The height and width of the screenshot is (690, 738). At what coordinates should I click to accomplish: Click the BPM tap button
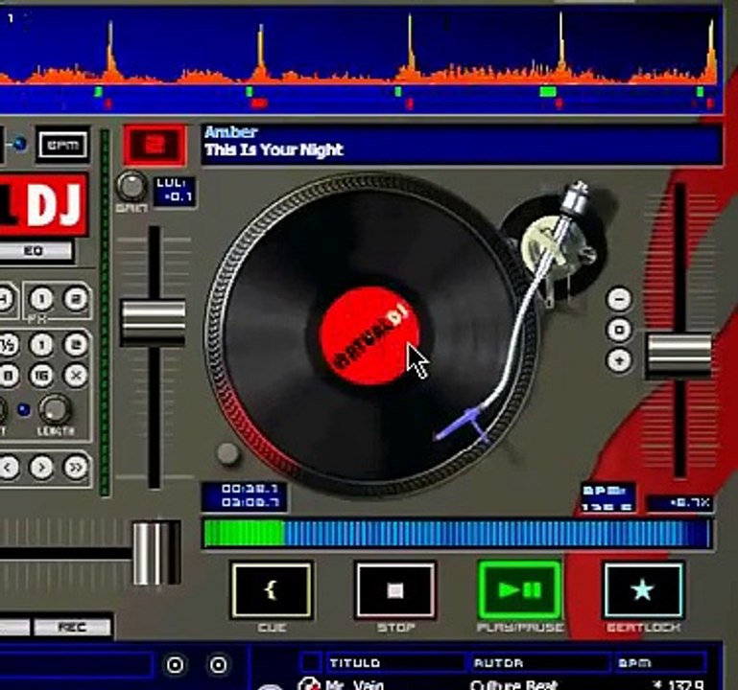click(62, 145)
